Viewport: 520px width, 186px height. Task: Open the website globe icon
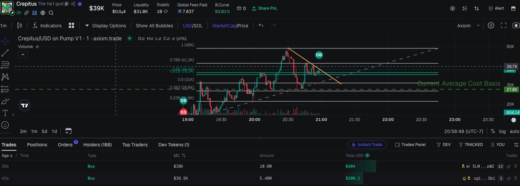coord(43,13)
